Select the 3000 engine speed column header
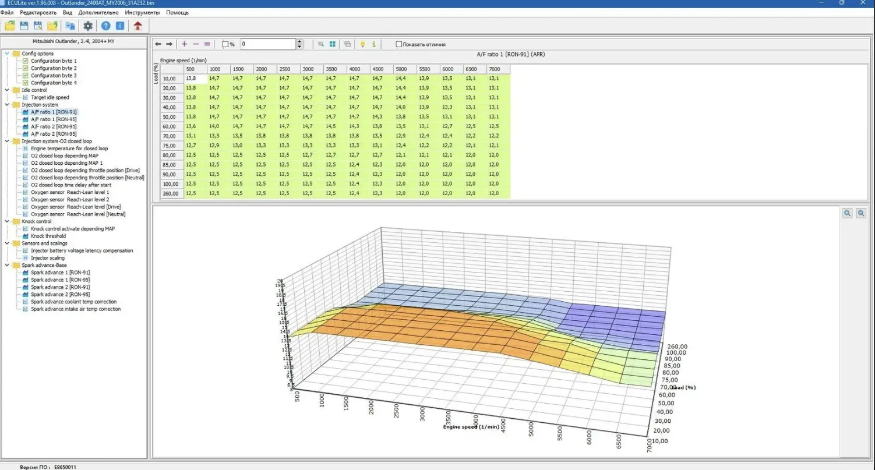The width and height of the screenshot is (875, 470). point(312,69)
